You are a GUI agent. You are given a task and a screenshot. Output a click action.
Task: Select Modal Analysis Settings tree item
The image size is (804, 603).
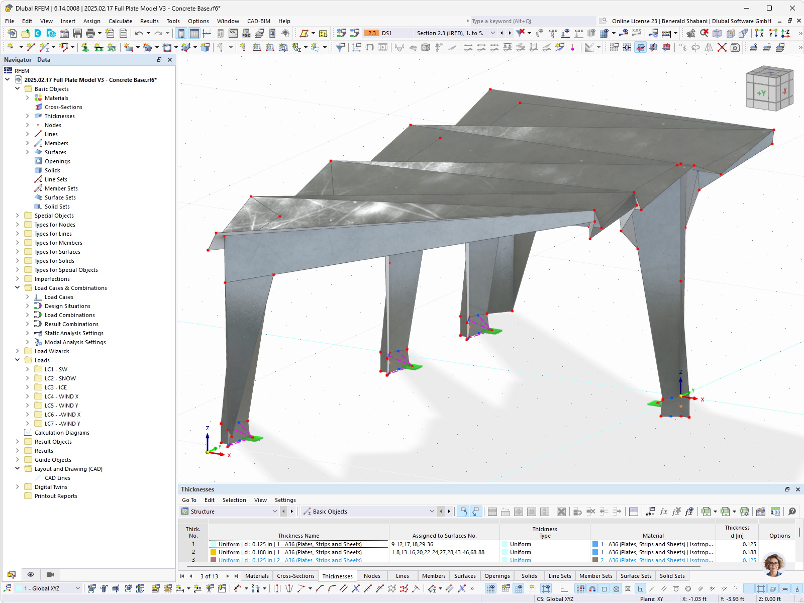[75, 342]
